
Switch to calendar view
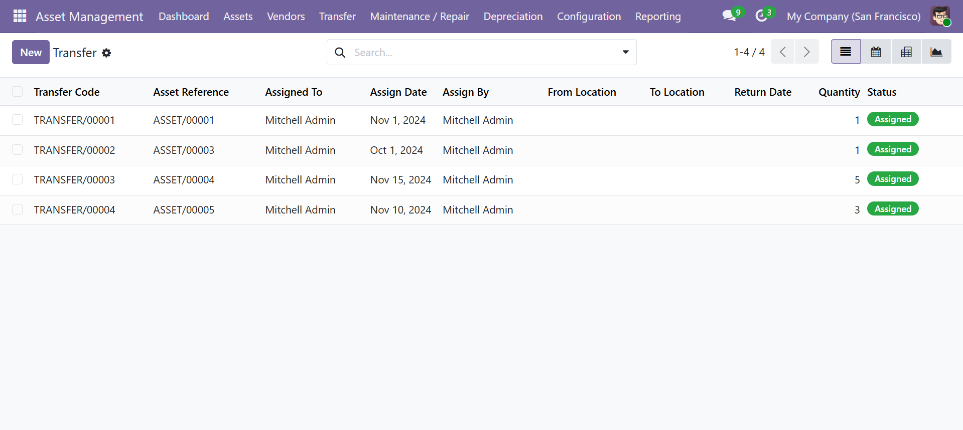pos(876,52)
